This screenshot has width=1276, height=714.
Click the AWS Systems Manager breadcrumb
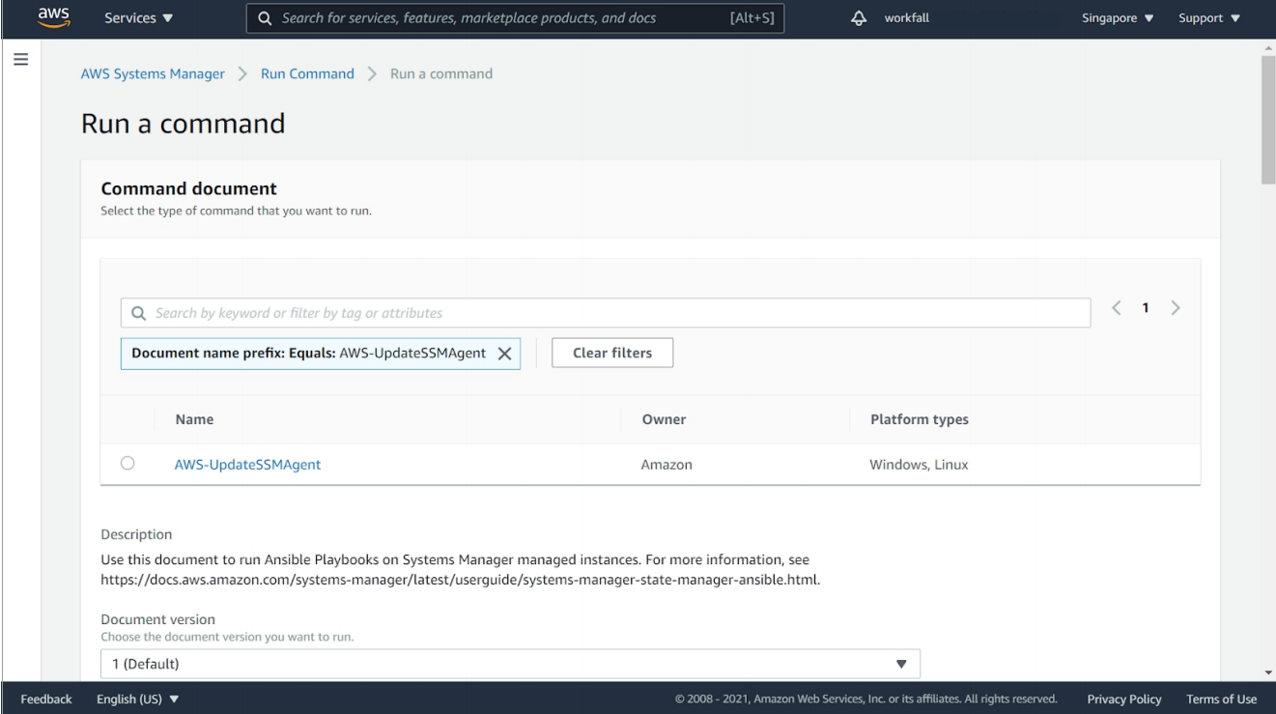pos(153,73)
